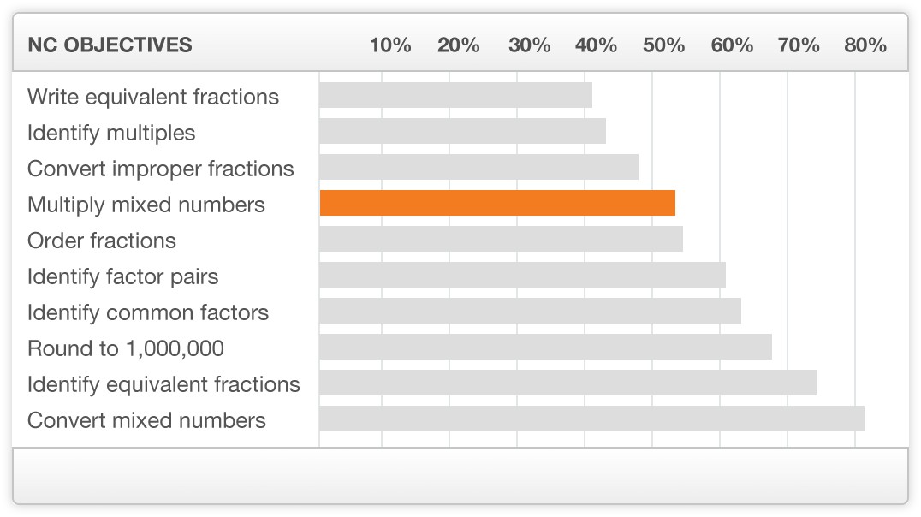Open the Multiply mixed numbers objective

click(x=146, y=205)
